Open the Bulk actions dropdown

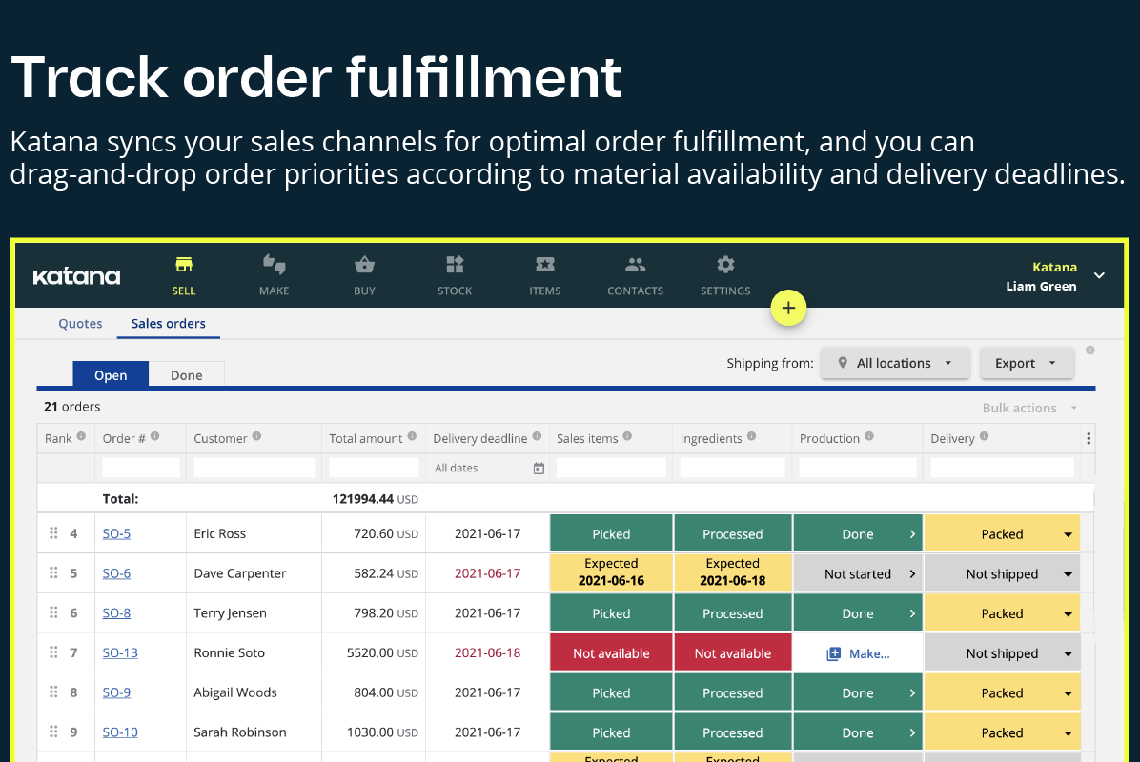click(x=1029, y=409)
